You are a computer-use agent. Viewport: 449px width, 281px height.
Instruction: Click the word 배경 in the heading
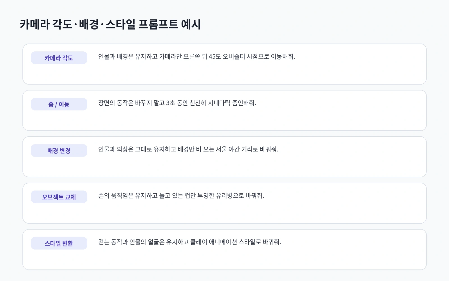89,24
